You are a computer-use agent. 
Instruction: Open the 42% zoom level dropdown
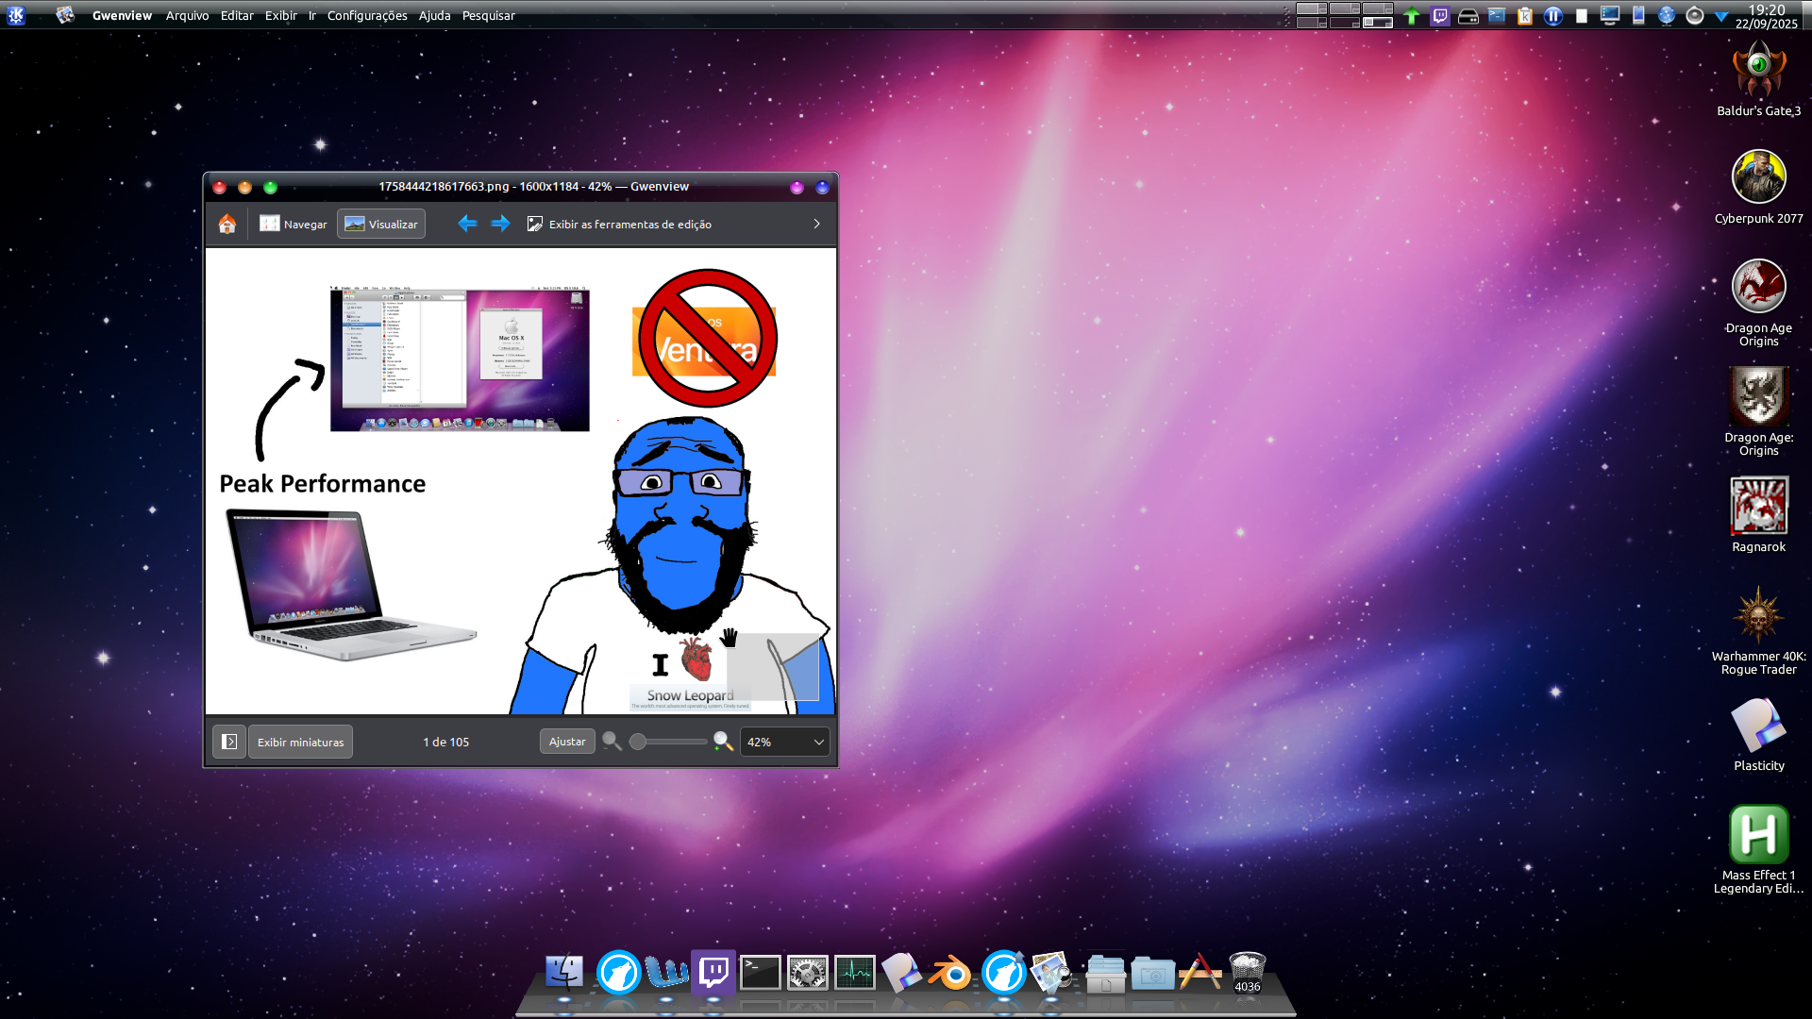(785, 742)
